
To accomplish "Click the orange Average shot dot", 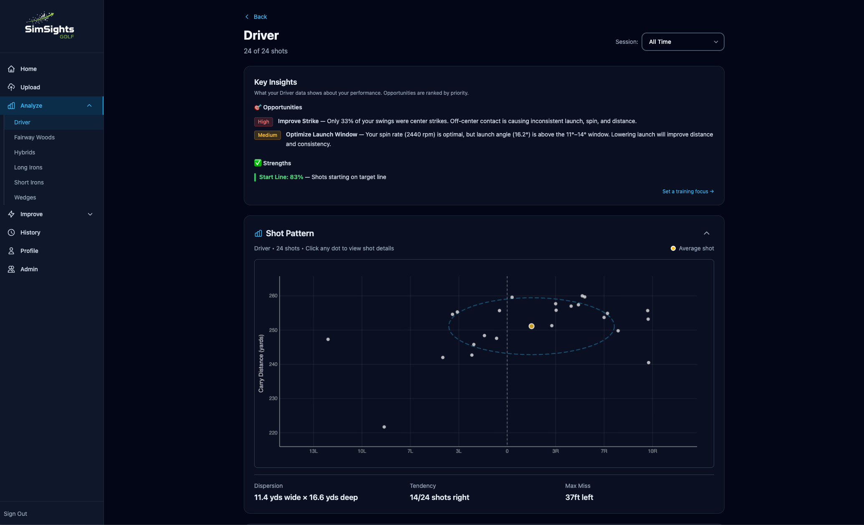I will (x=531, y=326).
